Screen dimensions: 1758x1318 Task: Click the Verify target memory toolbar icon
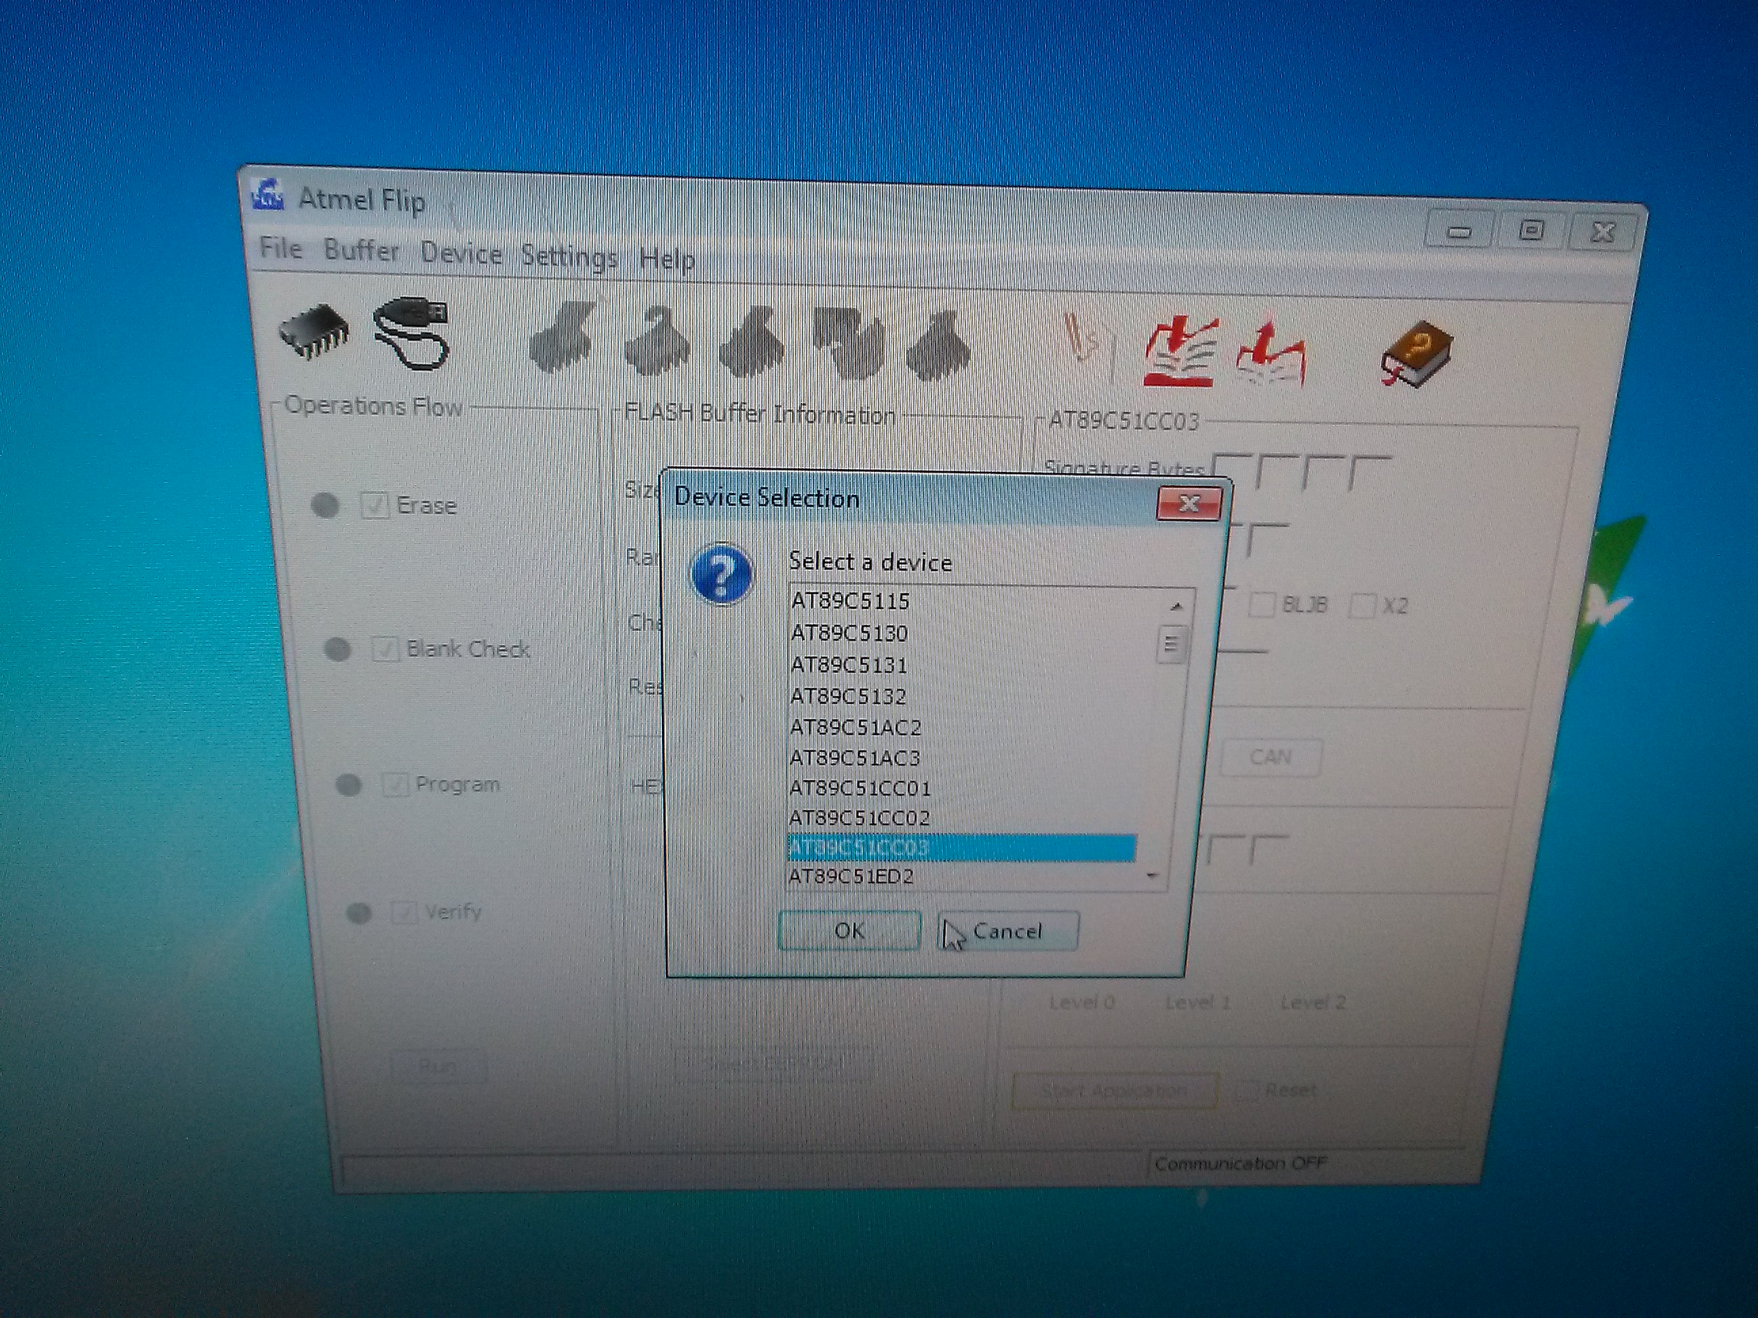(x=848, y=344)
